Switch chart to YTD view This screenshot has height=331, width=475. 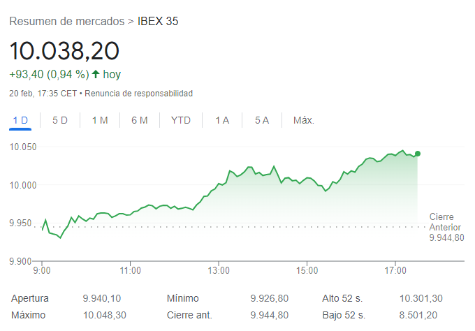[x=181, y=121]
